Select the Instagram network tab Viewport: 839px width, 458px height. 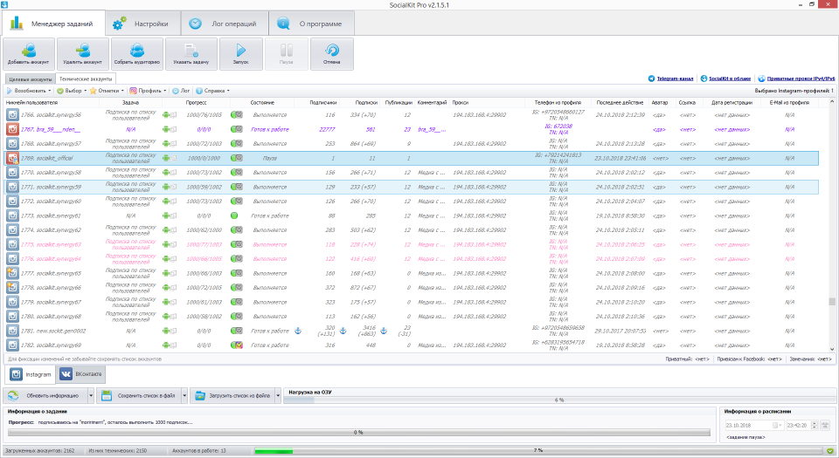(x=31, y=374)
